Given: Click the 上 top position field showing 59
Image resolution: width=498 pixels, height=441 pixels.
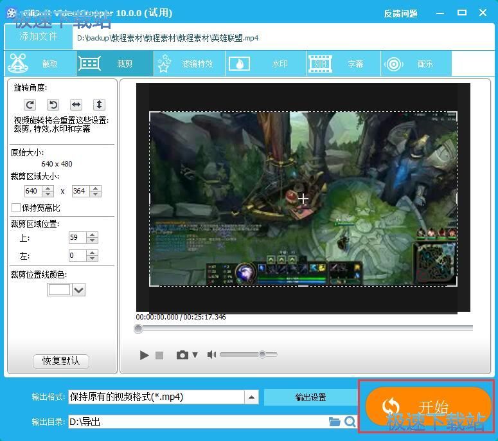Looking at the screenshot, I should coord(78,237).
